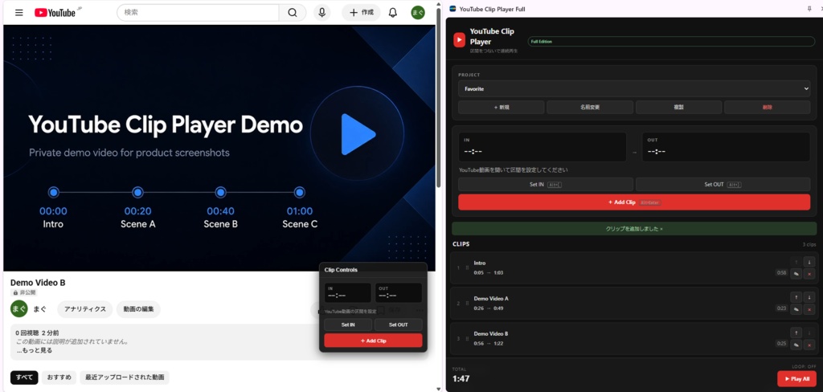Image resolution: width=823 pixels, height=392 pixels.
Task: Grab the drag handle of Intro clip
Action: point(467,268)
